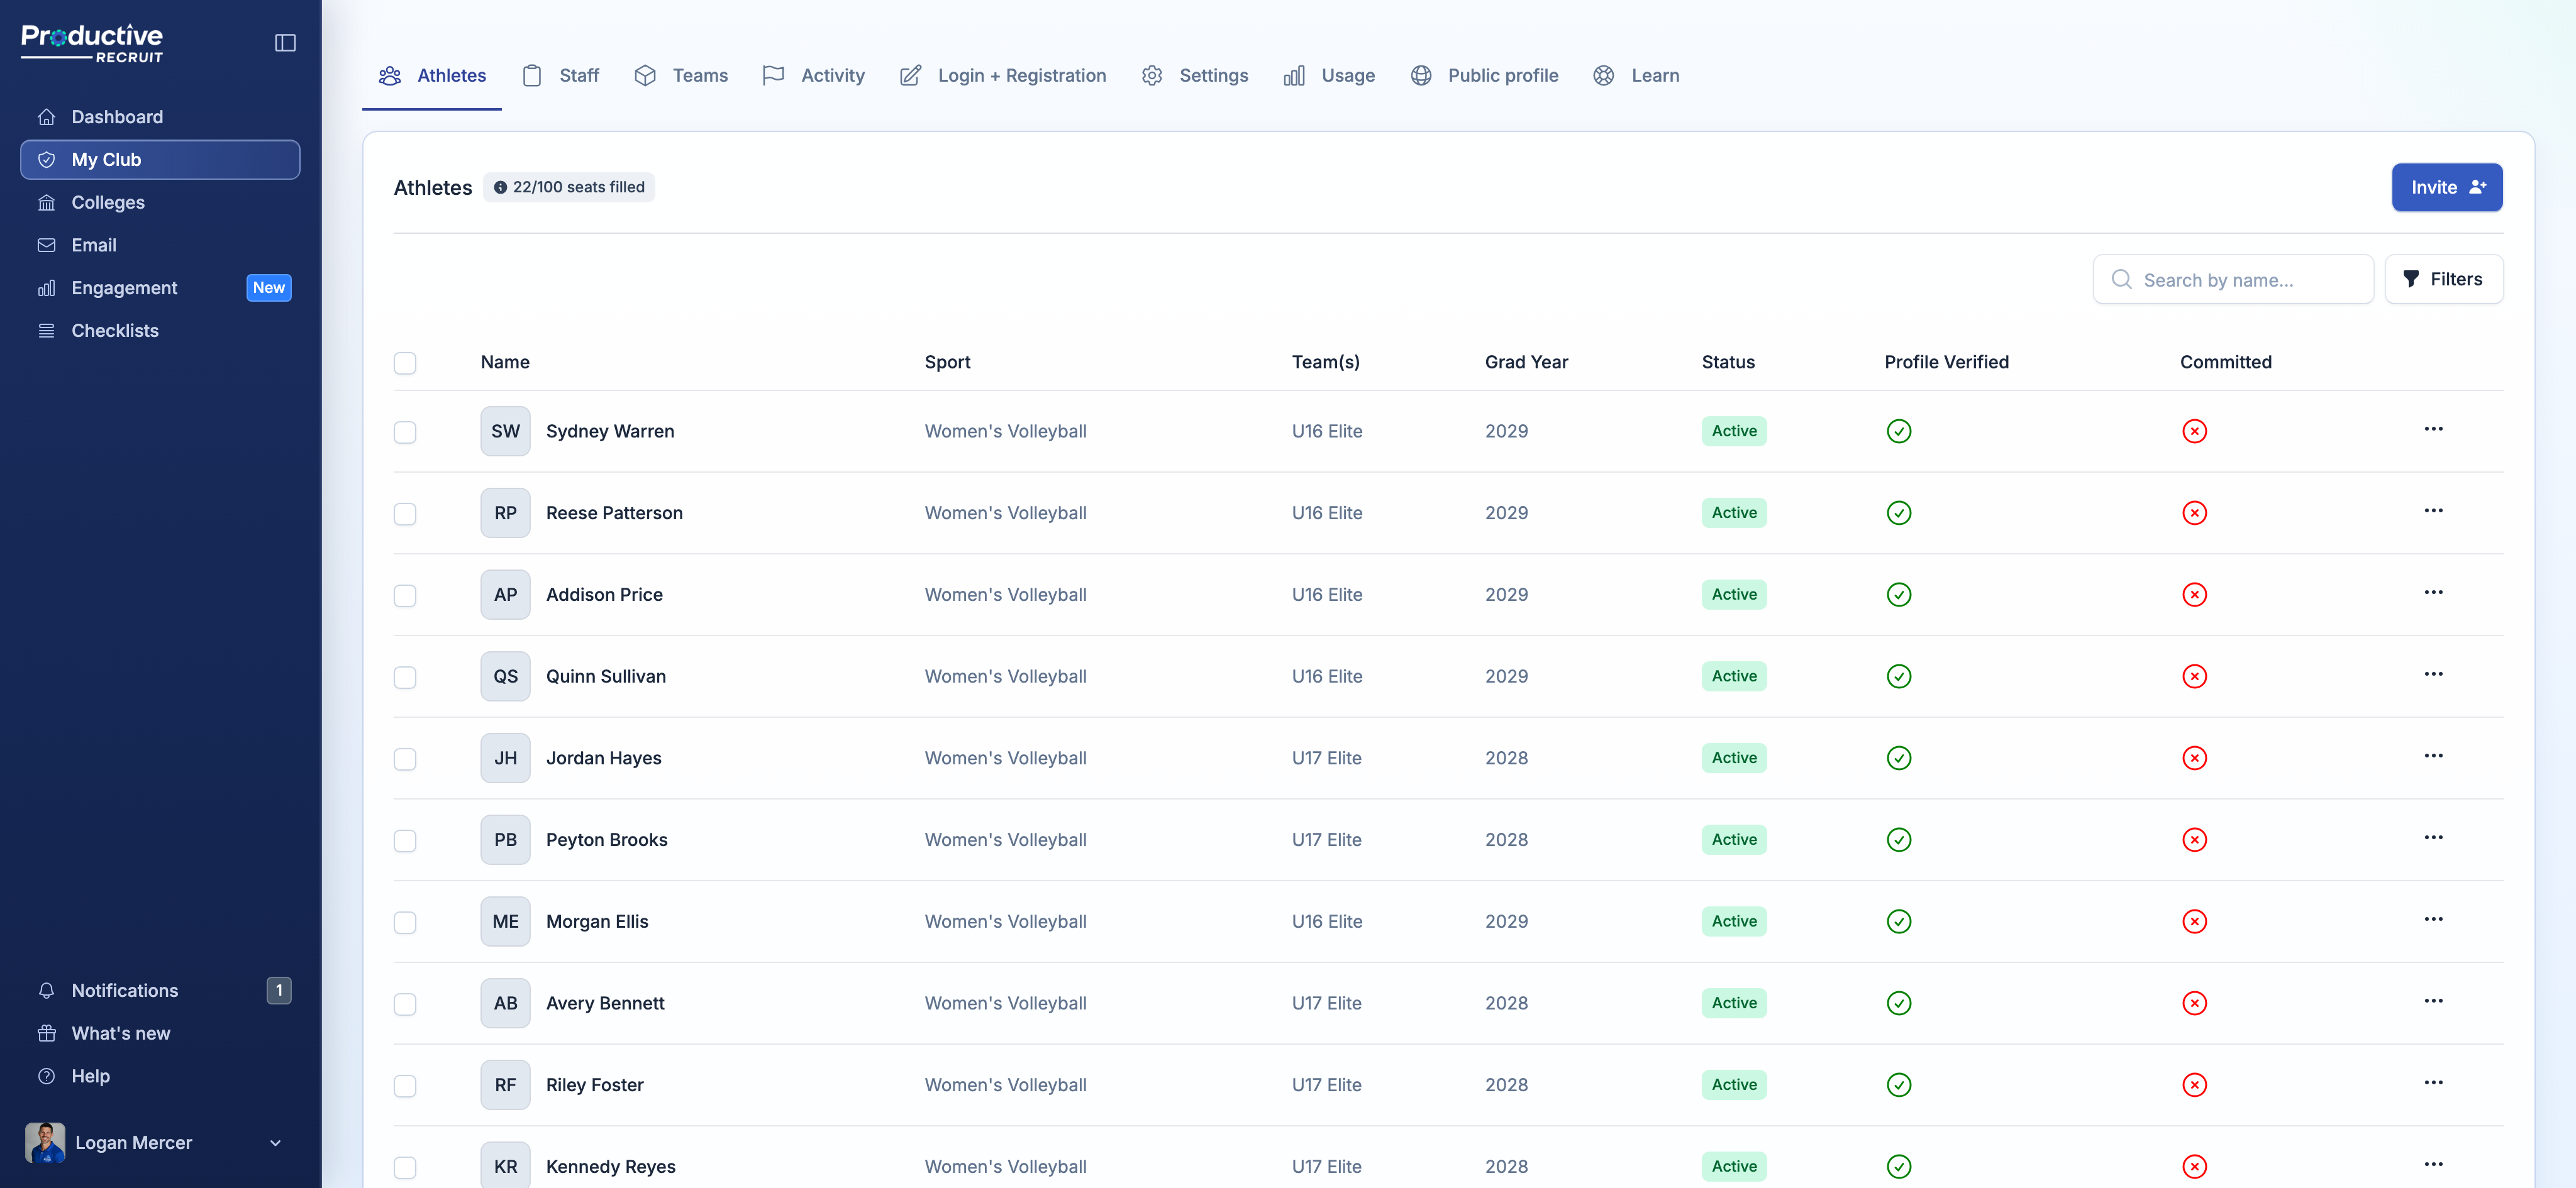Open the three-dot menu for Riley Foster

coord(2433,1083)
